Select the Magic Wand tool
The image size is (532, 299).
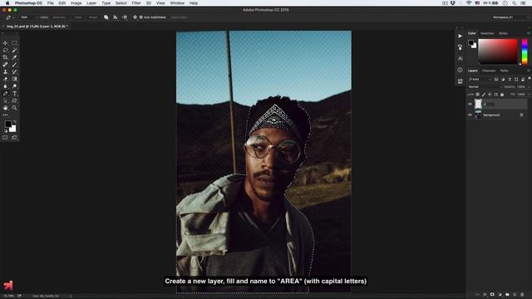(x=14, y=50)
